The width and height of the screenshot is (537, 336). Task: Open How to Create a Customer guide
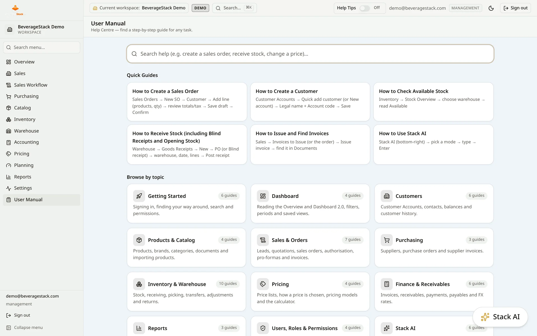point(310,102)
